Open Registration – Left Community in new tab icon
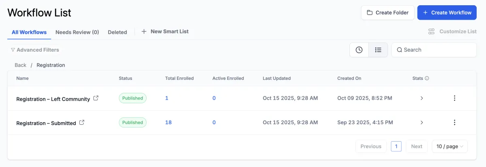 point(96,98)
